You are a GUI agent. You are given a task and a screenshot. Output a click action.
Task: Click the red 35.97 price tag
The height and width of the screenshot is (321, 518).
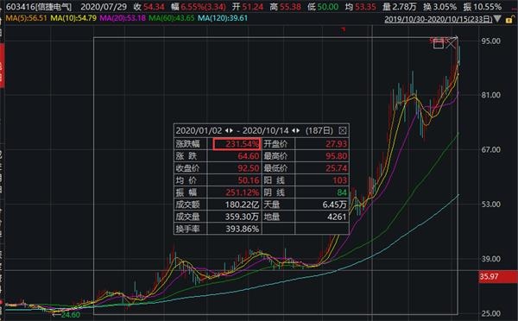pos(498,276)
